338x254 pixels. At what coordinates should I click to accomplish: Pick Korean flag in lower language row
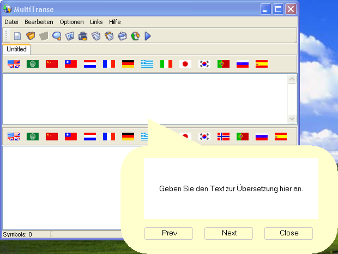204,136
